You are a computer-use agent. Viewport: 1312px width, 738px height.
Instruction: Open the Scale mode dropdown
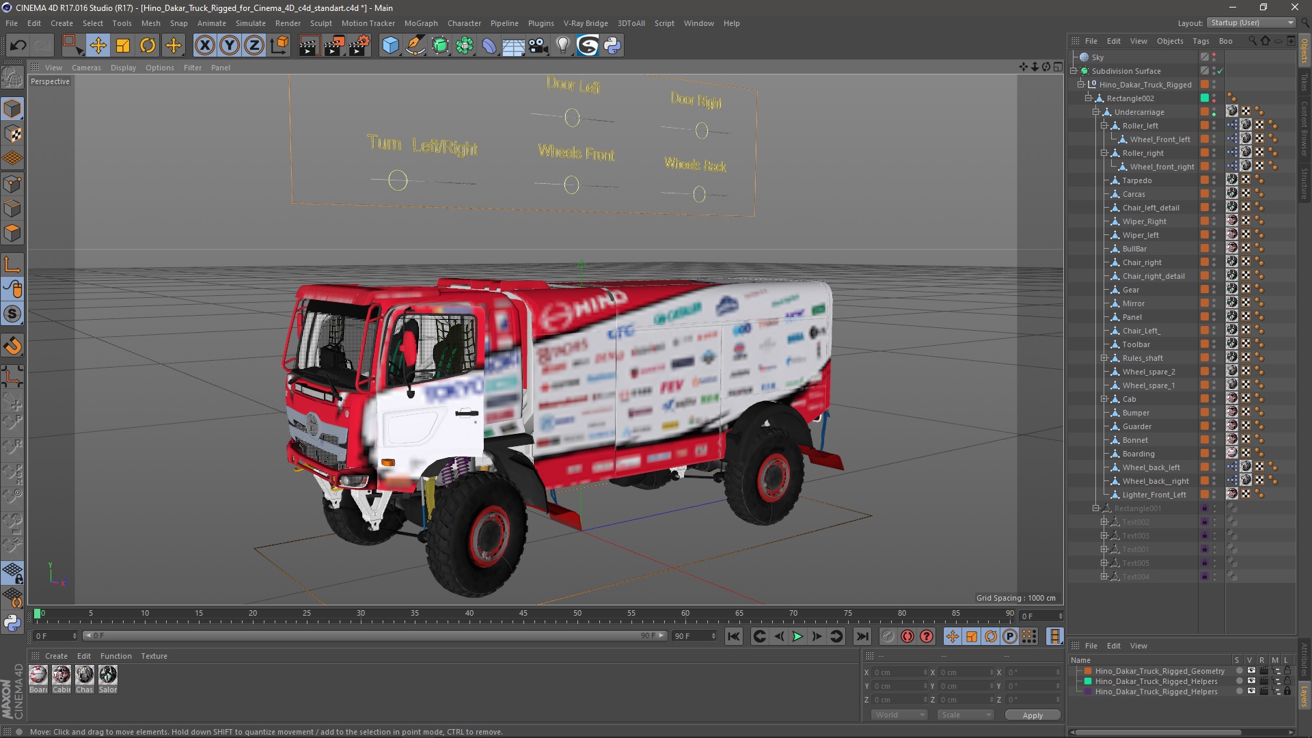pos(965,715)
